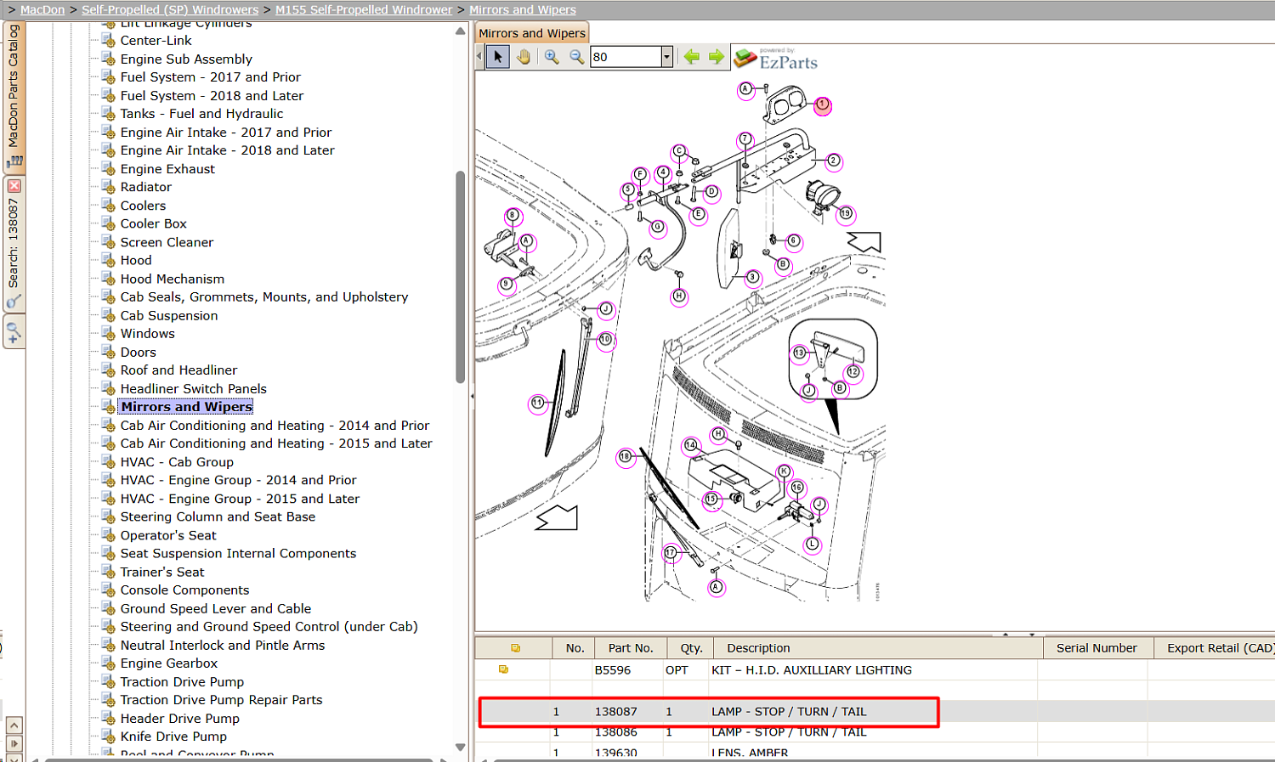
Task: Open Screen Cleaner in the tree
Action: [x=167, y=242]
